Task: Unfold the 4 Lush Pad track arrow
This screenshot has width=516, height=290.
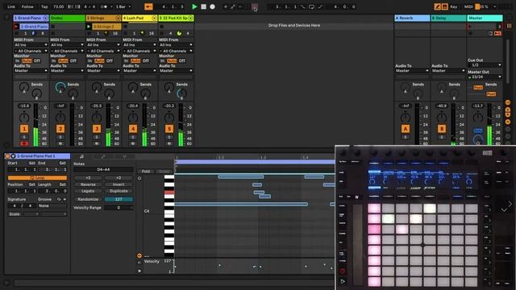Action: click(154, 18)
